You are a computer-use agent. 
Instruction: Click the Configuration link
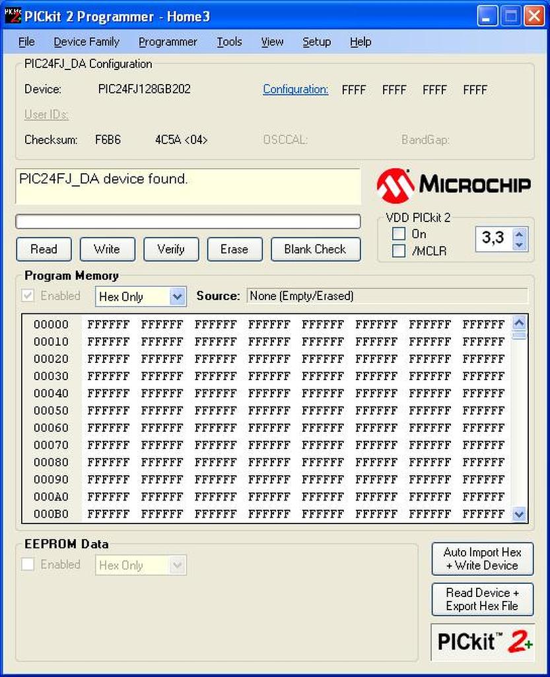point(295,89)
